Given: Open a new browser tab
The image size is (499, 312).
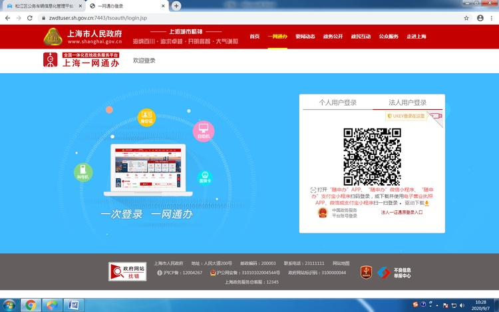Looking at the screenshot, I should tap(176, 6).
